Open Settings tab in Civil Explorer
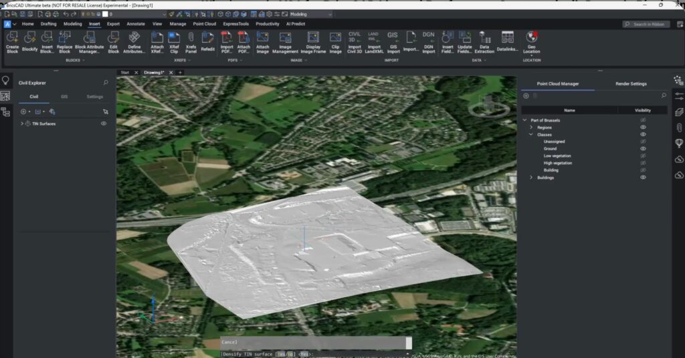Viewport: 685px width, 358px height. click(94, 97)
